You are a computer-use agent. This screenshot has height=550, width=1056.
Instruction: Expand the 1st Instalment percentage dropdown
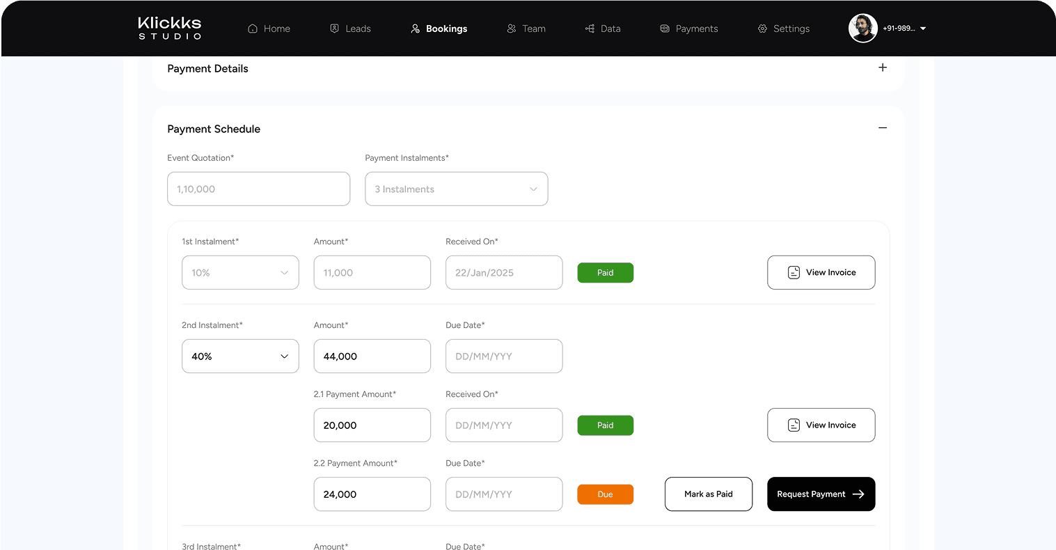pos(240,272)
